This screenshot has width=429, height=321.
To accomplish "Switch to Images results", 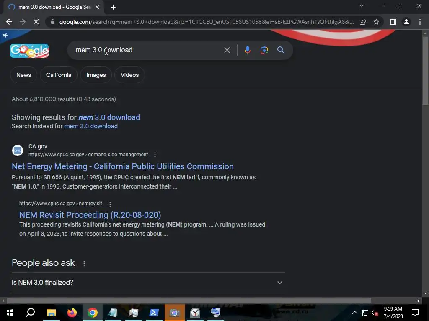I will tap(96, 75).
